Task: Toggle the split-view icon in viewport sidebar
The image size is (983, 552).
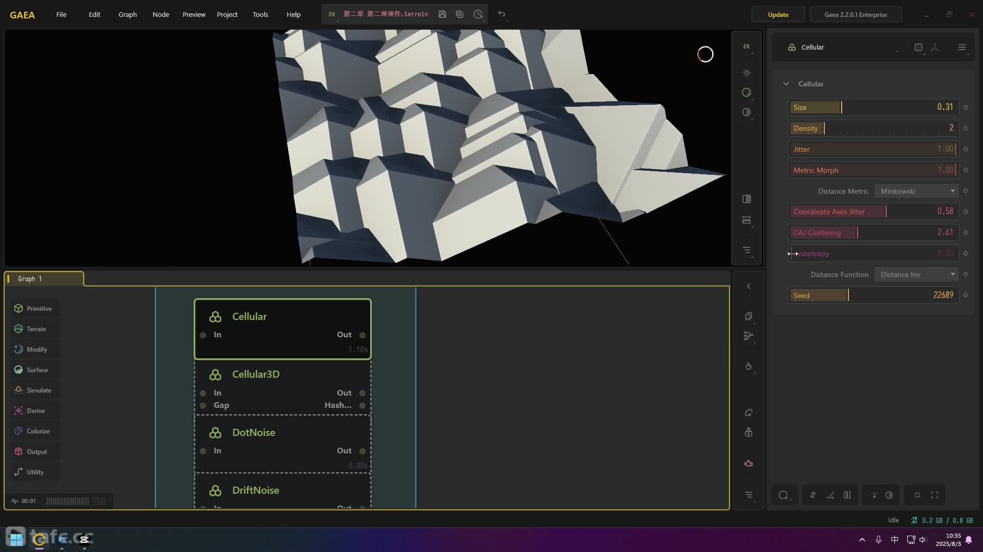Action: pyautogui.click(x=746, y=199)
